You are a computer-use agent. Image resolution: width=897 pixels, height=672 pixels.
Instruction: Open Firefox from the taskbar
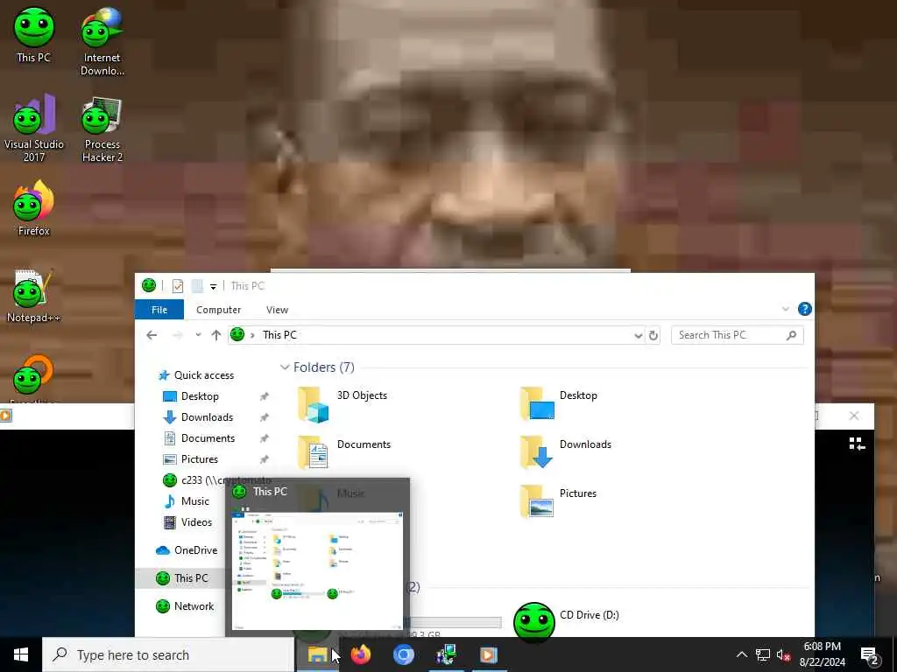(x=360, y=654)
